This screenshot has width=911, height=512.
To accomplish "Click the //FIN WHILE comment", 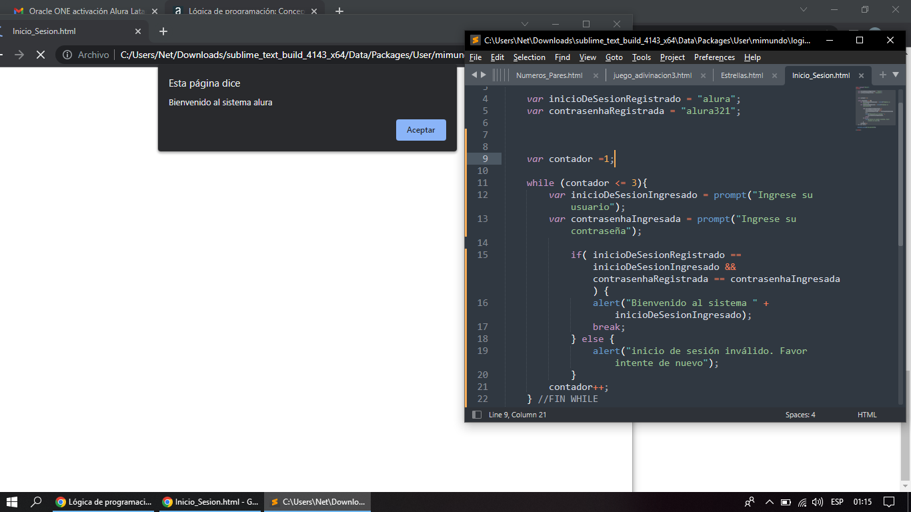I will 568,399.
